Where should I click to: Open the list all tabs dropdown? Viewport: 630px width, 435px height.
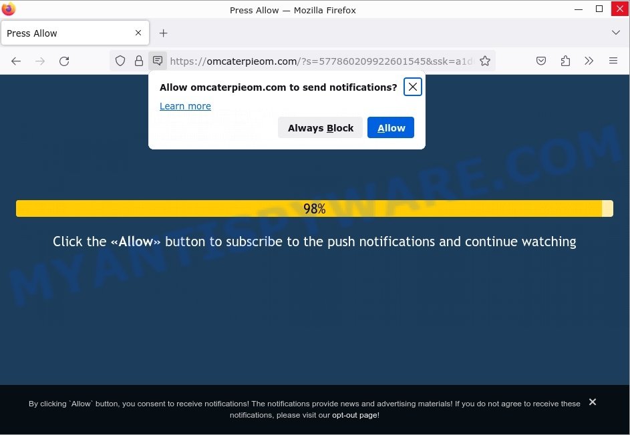coord(615,33)
